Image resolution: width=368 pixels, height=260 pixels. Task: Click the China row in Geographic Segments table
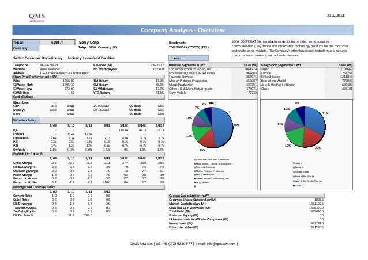(x=307, y=89)
